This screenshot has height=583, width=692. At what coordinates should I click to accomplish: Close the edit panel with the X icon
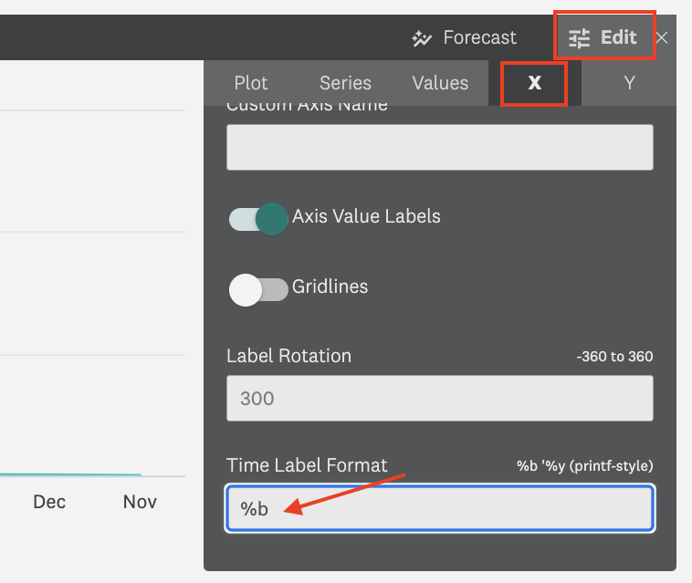click(663, 37)
